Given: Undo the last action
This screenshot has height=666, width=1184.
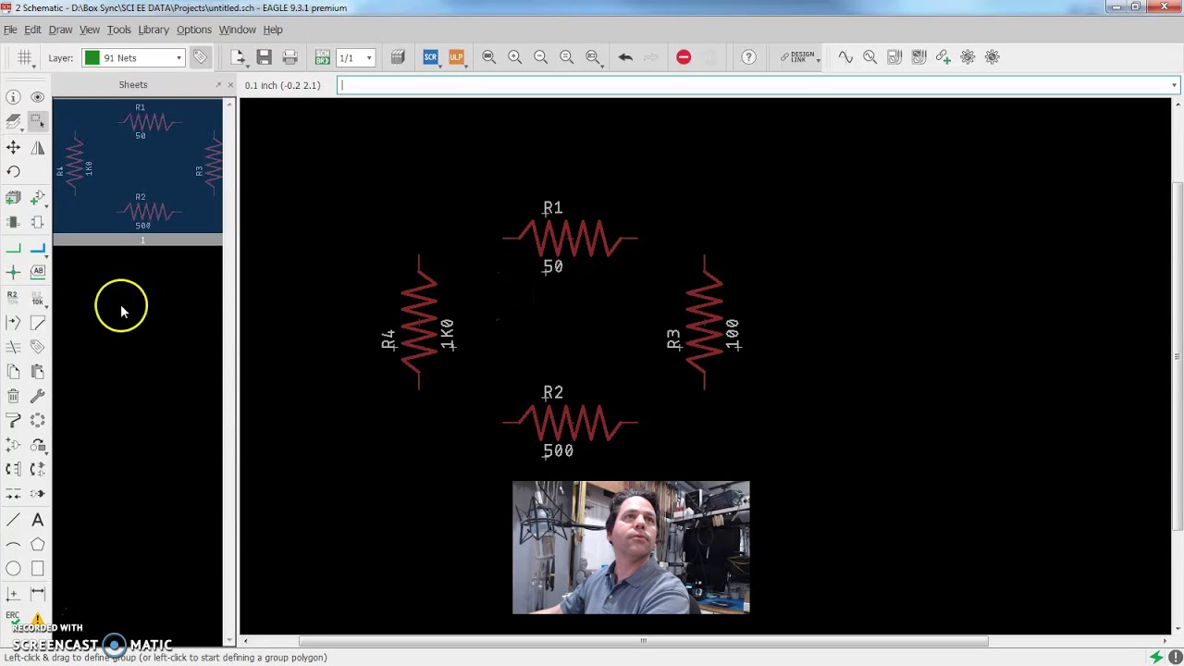Looking at the screenshot, I should (625, 57).
